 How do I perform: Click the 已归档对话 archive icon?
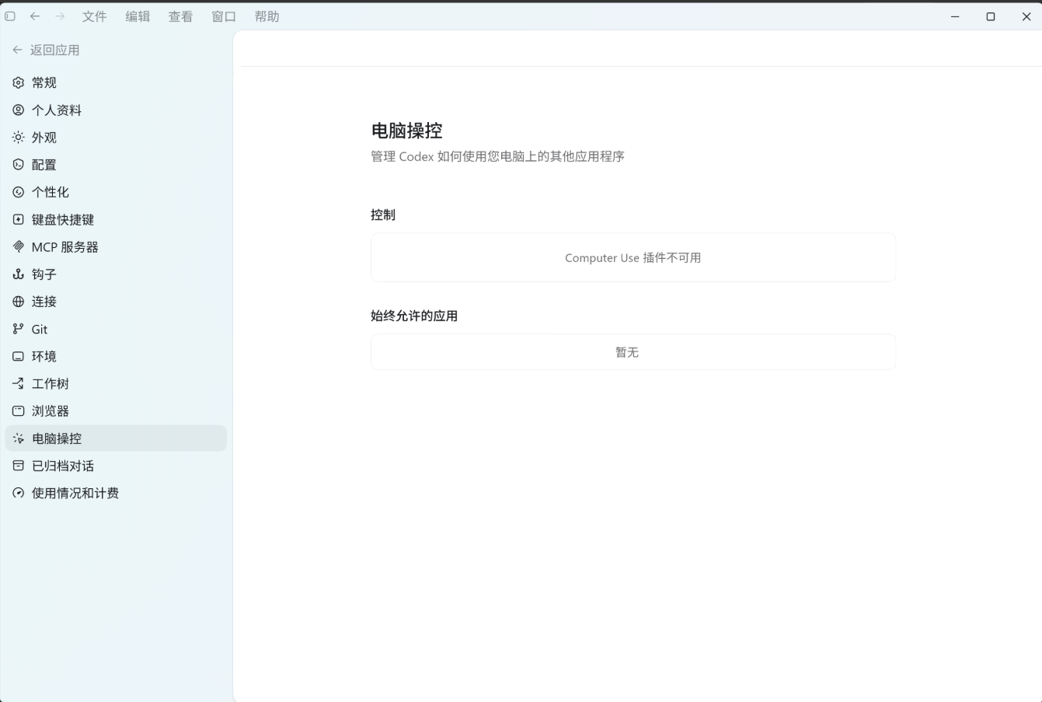tap(19, 466)
